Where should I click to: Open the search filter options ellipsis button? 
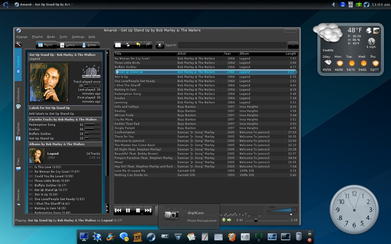[293, 45]
